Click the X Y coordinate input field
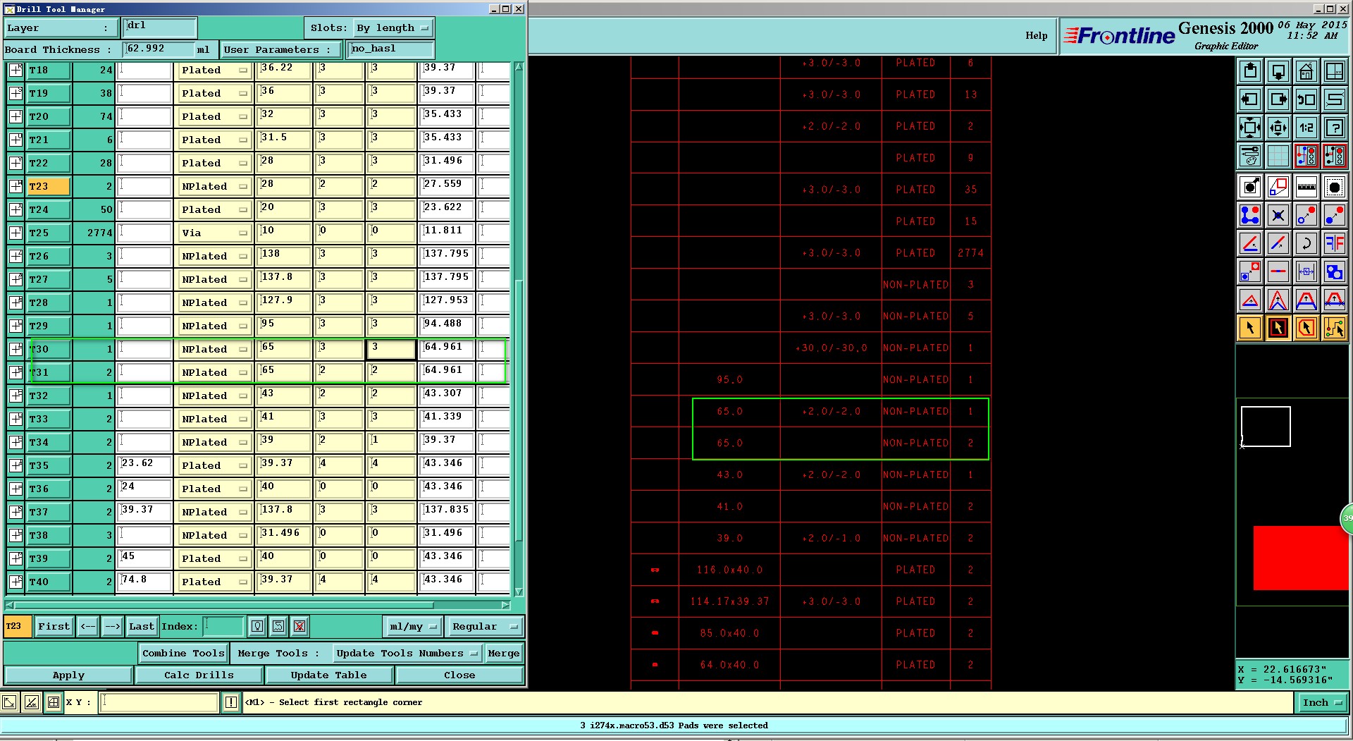1353x741 pixels. coord(159,702)
